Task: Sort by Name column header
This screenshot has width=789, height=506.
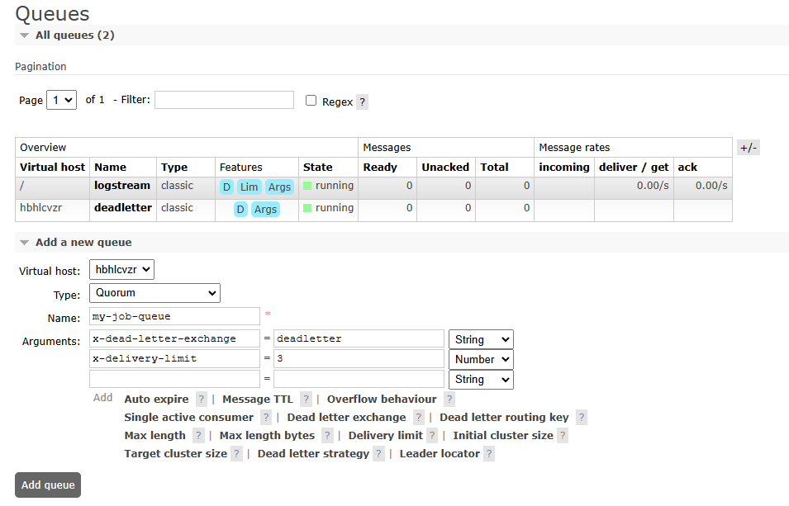Action: pos(110,168)
